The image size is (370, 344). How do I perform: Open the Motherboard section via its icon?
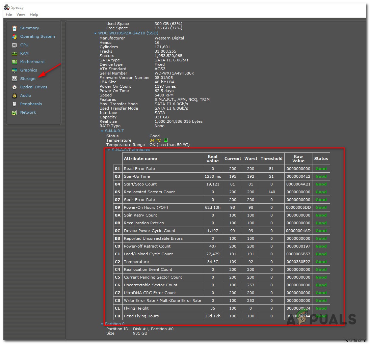point(14,62)
